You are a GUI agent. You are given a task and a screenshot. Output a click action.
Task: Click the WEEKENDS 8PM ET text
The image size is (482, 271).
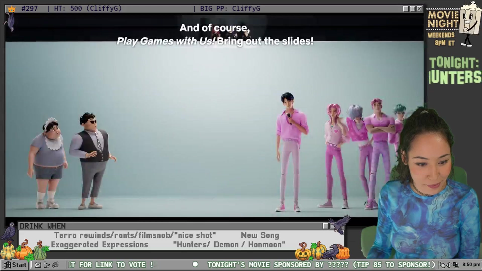tap(441, 39)
